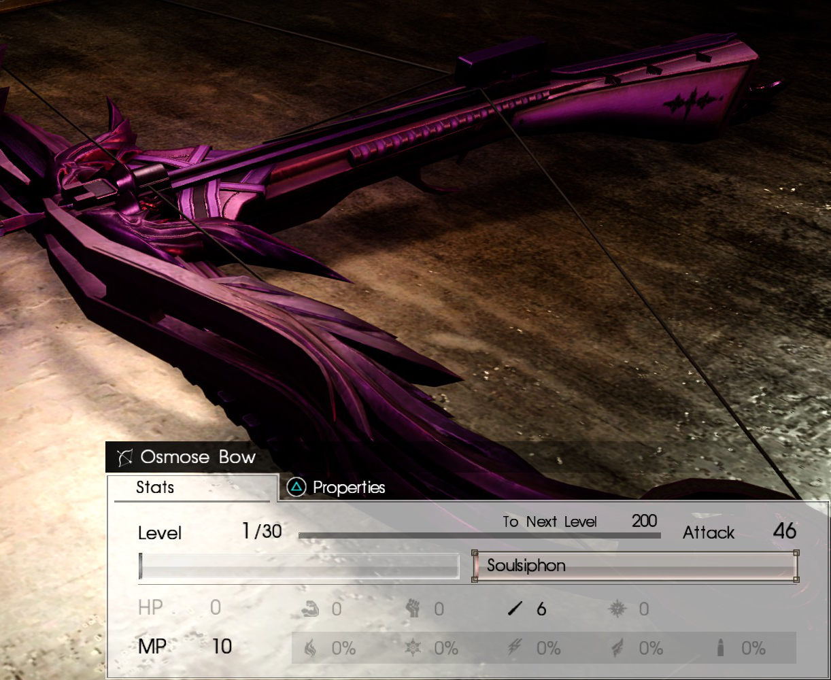Click the fire resistance flame icon

[x=310, y=648]
